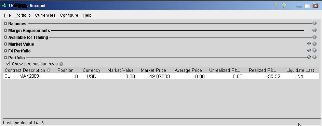
Task: Click the pin icon in the title bar
Action: tap(277, 6)
